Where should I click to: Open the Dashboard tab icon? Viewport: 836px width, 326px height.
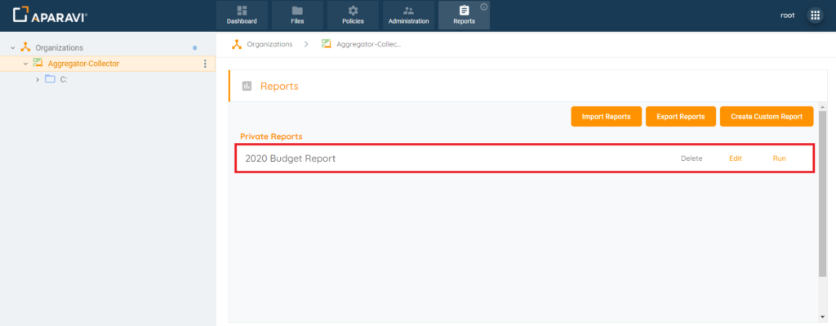242,11
